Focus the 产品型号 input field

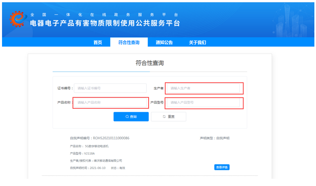[x=203, y=102]
